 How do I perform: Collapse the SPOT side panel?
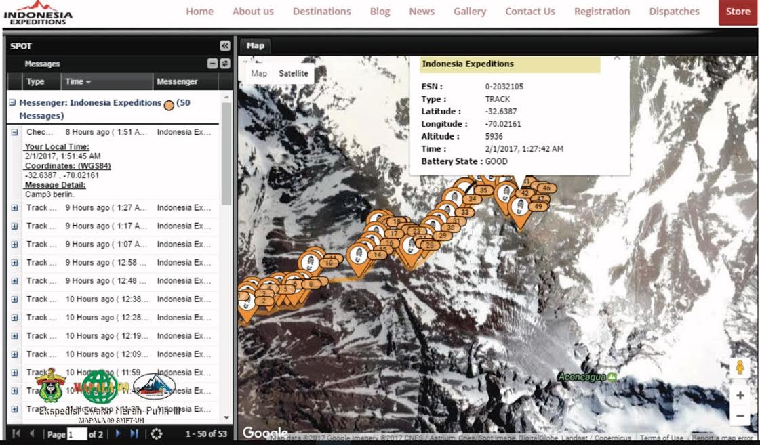[224, 46]
